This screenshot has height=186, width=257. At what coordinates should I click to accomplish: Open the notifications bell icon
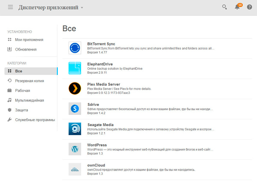tap(237, 7)
